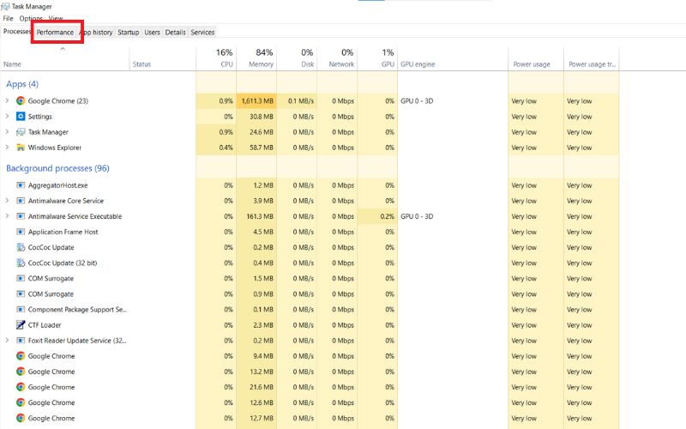Sort by Power usage trend column
Screen dimensions: 686x429
point(592,63)
